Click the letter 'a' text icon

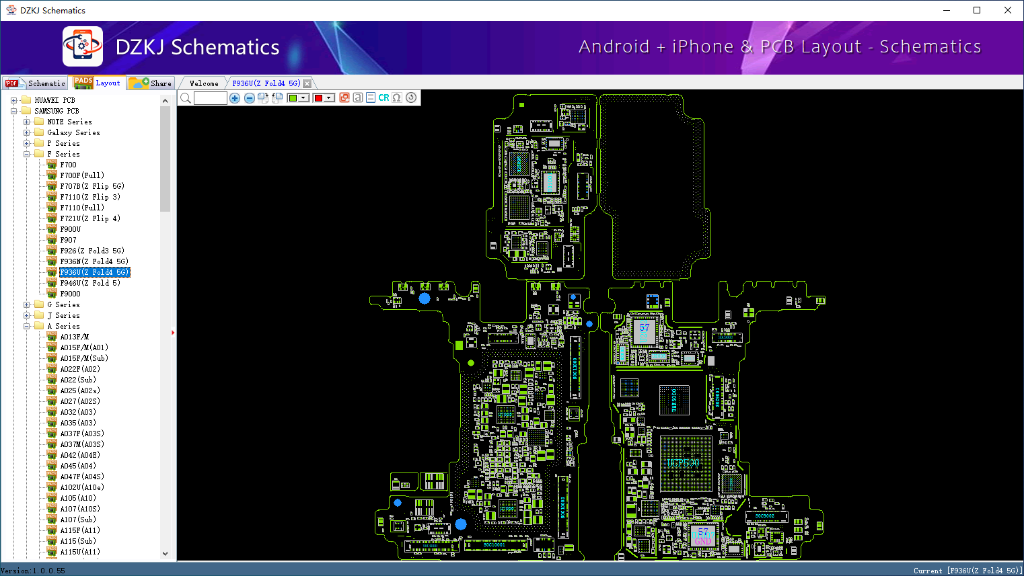pos(358,97)
